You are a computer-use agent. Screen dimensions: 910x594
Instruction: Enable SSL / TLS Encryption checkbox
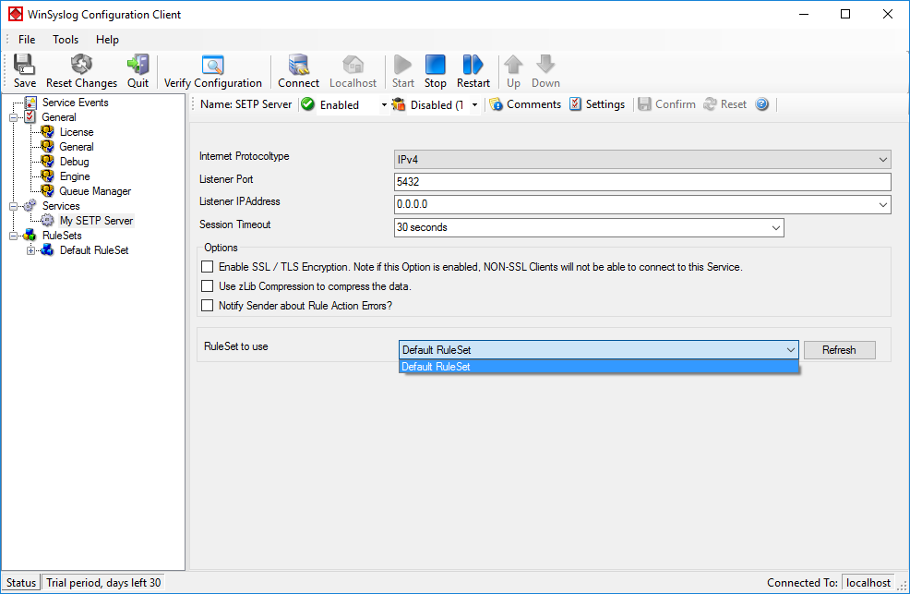pos(207,267)
